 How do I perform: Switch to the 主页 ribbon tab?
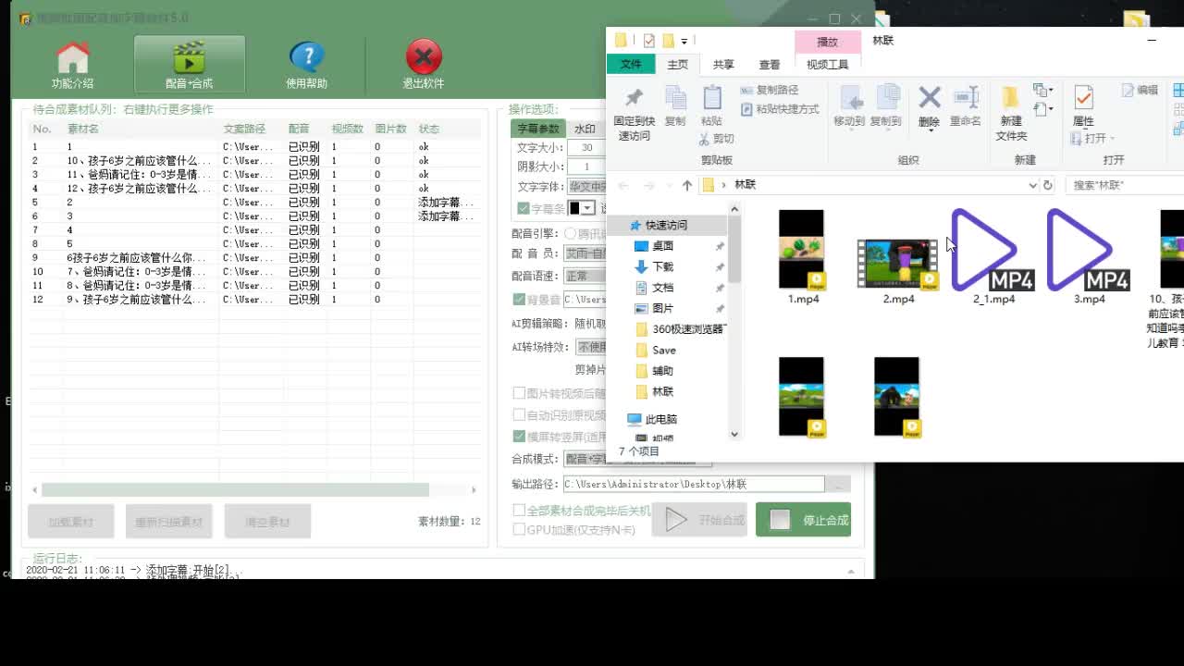point(678,65)
